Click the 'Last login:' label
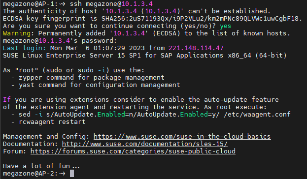This screenshot has height=179, width=307. coord(24,48)
